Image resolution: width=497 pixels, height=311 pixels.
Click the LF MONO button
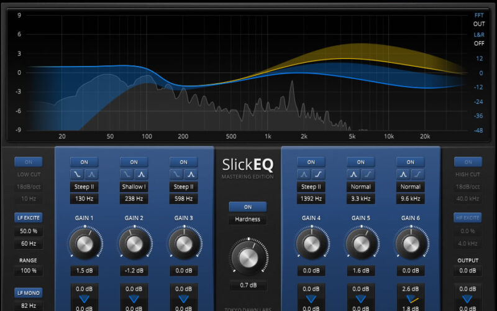29,292
